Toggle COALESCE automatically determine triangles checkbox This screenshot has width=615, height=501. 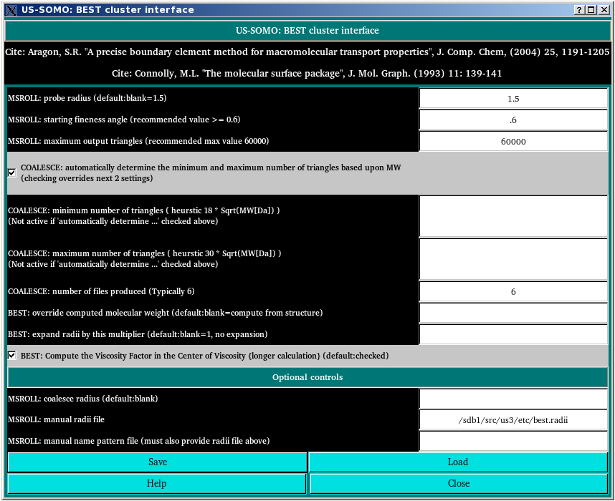pos(12,172)
